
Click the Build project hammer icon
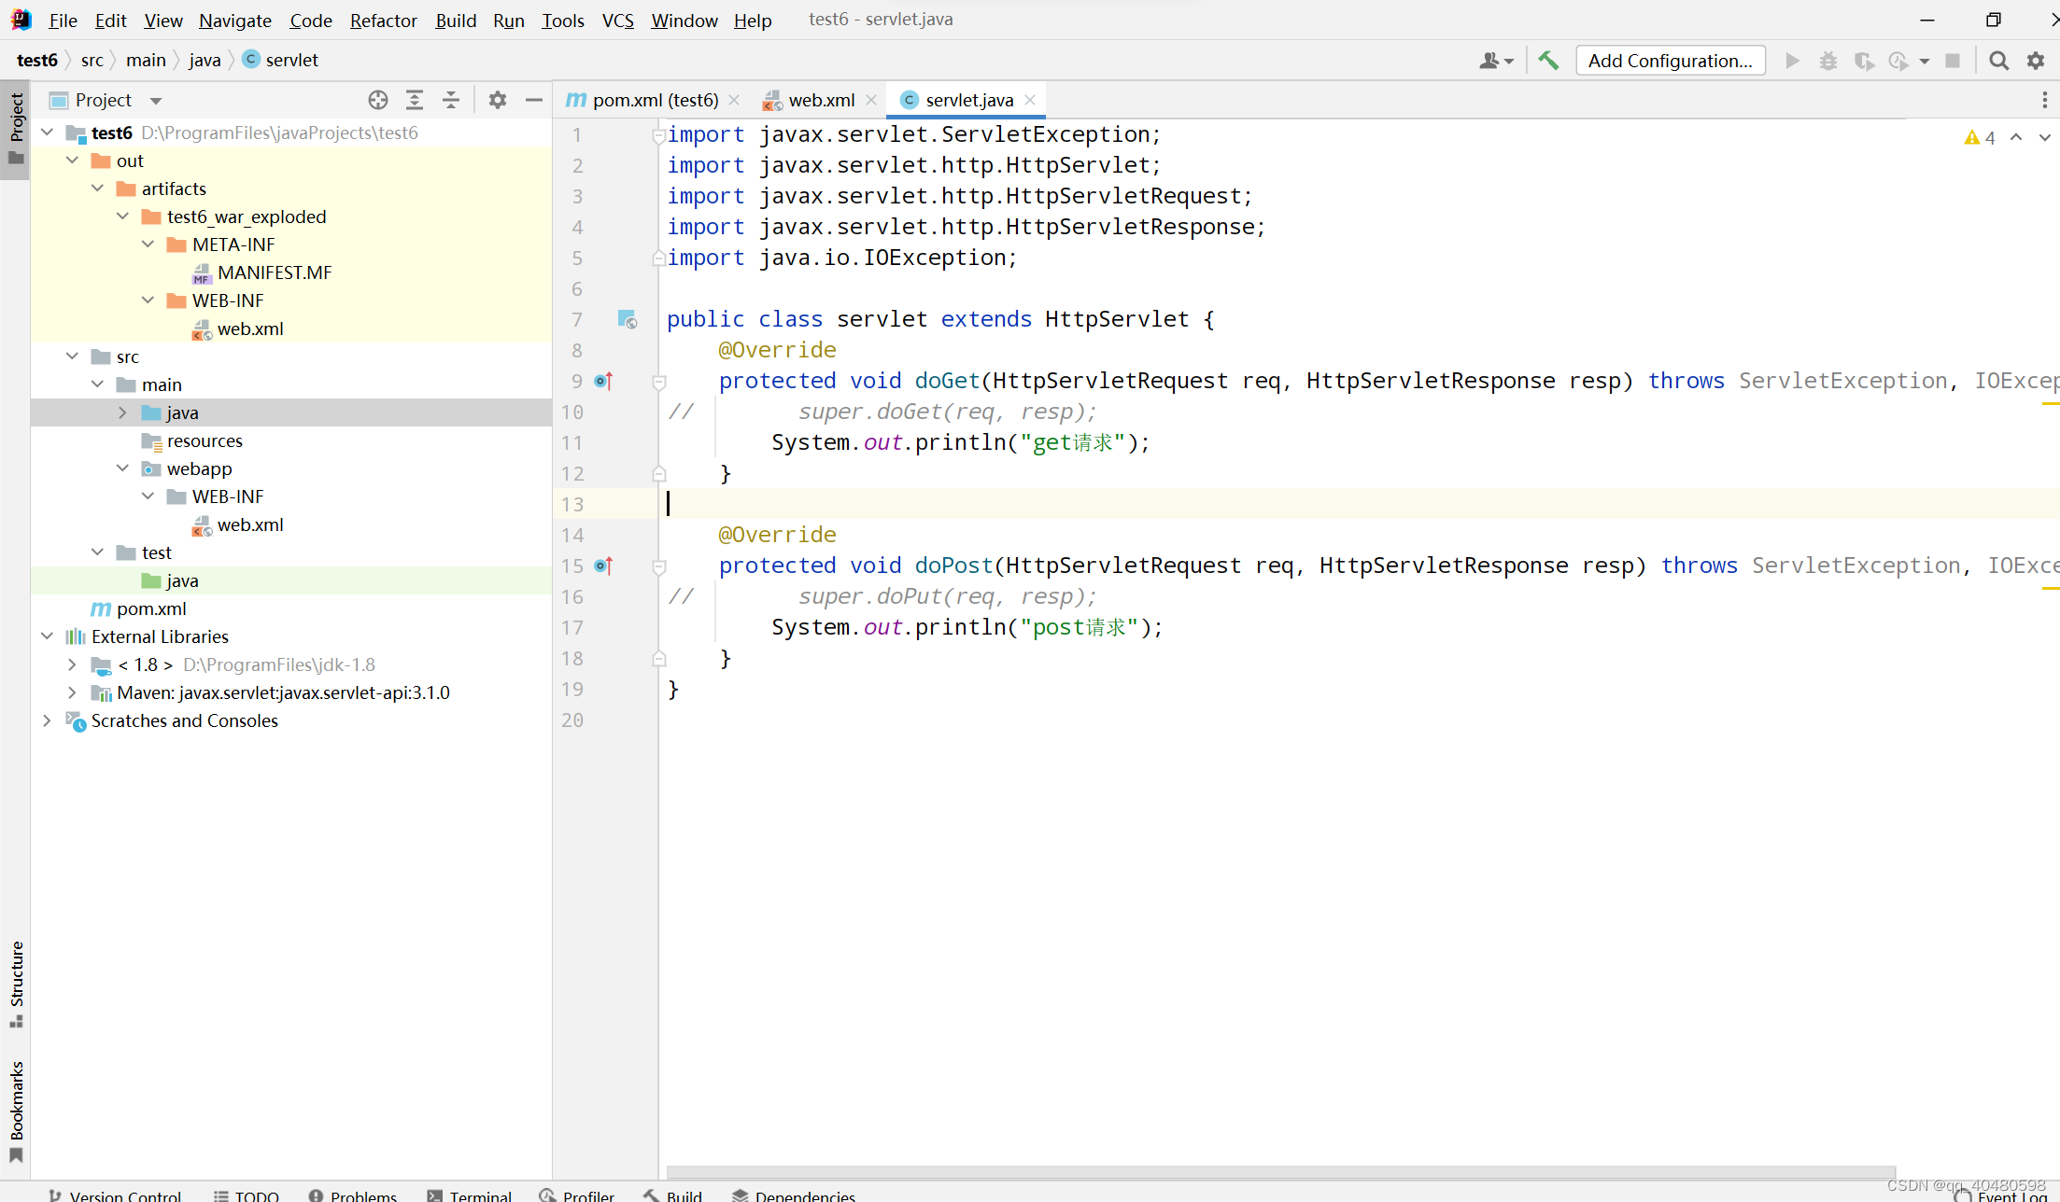click(1549, 60)
